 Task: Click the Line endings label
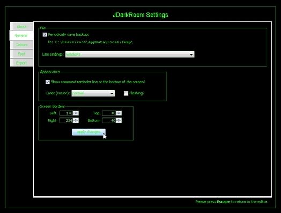[53, 54]
